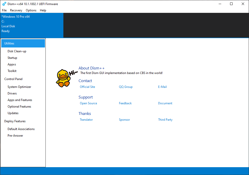Click the Thanks heading
This screenshot has width=249, height=175.
coord(85,114)
